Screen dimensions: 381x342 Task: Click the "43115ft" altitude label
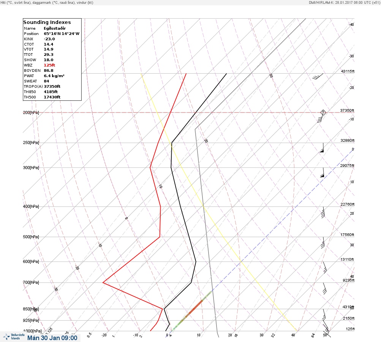click(348, 71)
